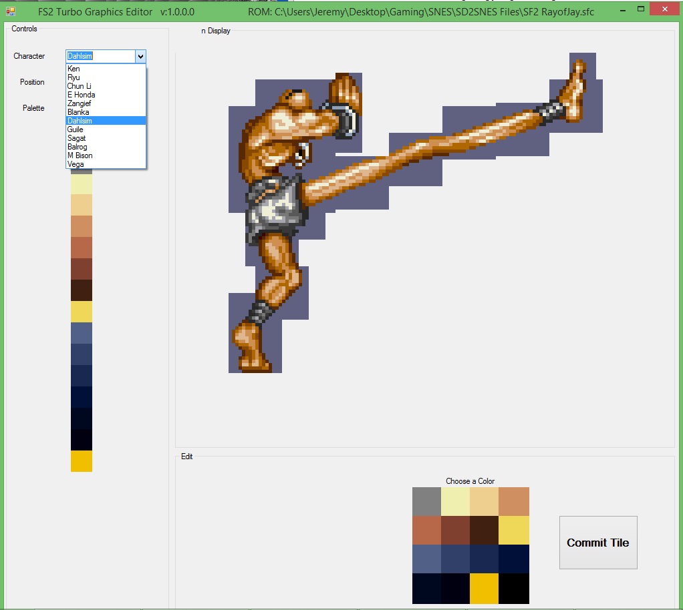Screen dimensions: 683x610
Task: Pick Blanka from the character list
Action: click(x=106, y=112)
